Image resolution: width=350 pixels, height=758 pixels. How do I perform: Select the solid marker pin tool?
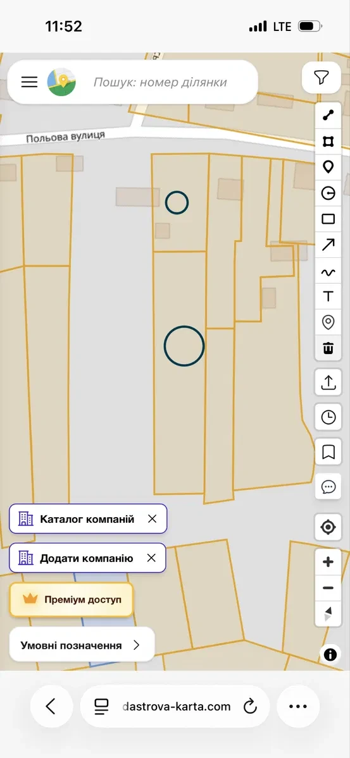pos(328,168)
